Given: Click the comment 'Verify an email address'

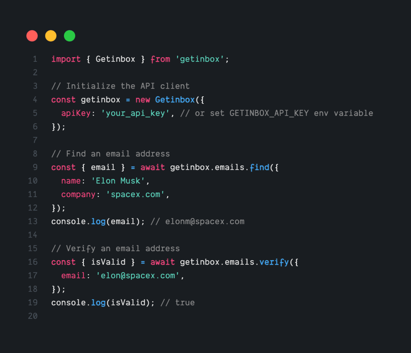Looking at the screenshot, I should click(x=116, y=249).
